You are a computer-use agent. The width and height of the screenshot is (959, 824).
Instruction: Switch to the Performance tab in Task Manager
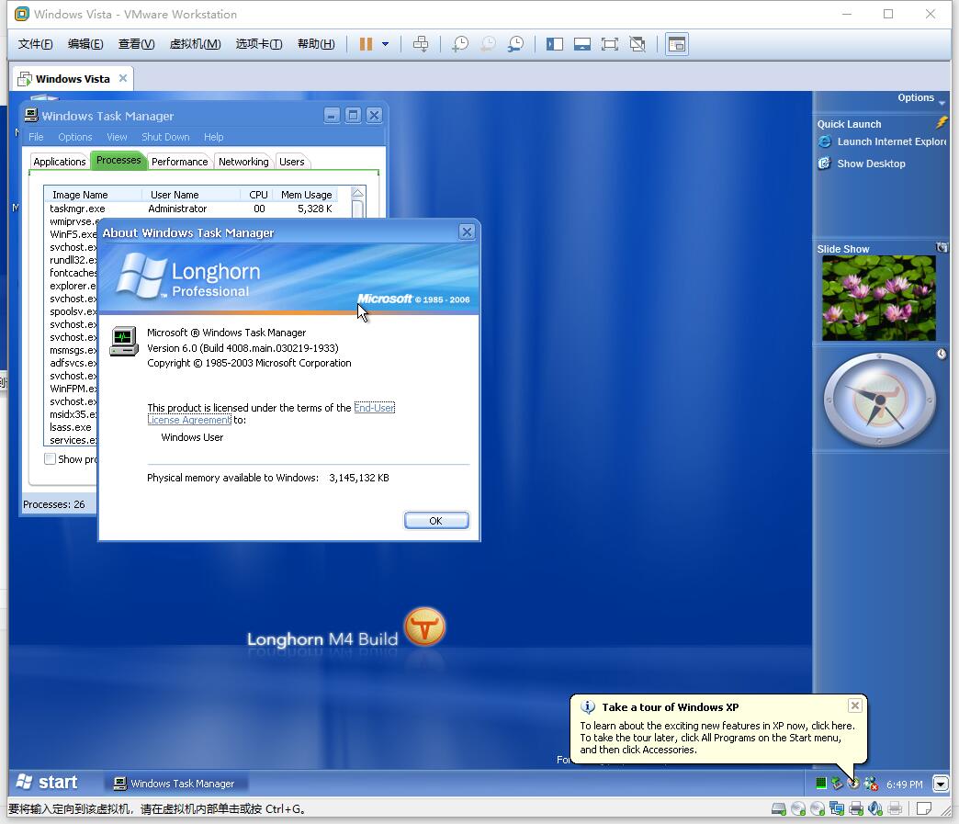click(180, 162)
